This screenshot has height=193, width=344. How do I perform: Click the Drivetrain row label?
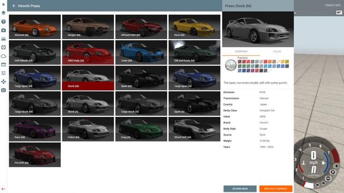(229, 92)
